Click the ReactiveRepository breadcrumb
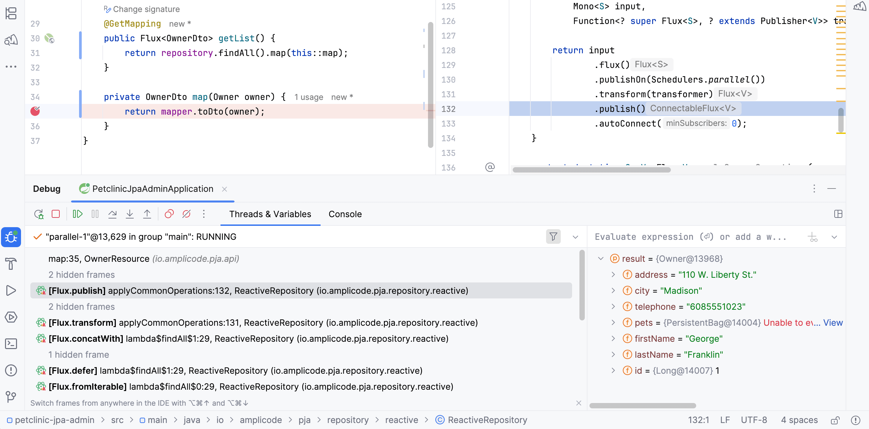The height and width of the screenshot is (429, 869). pyautogui.click(x=481, y=420)
